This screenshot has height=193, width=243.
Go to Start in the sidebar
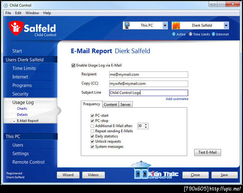(17, 51)
